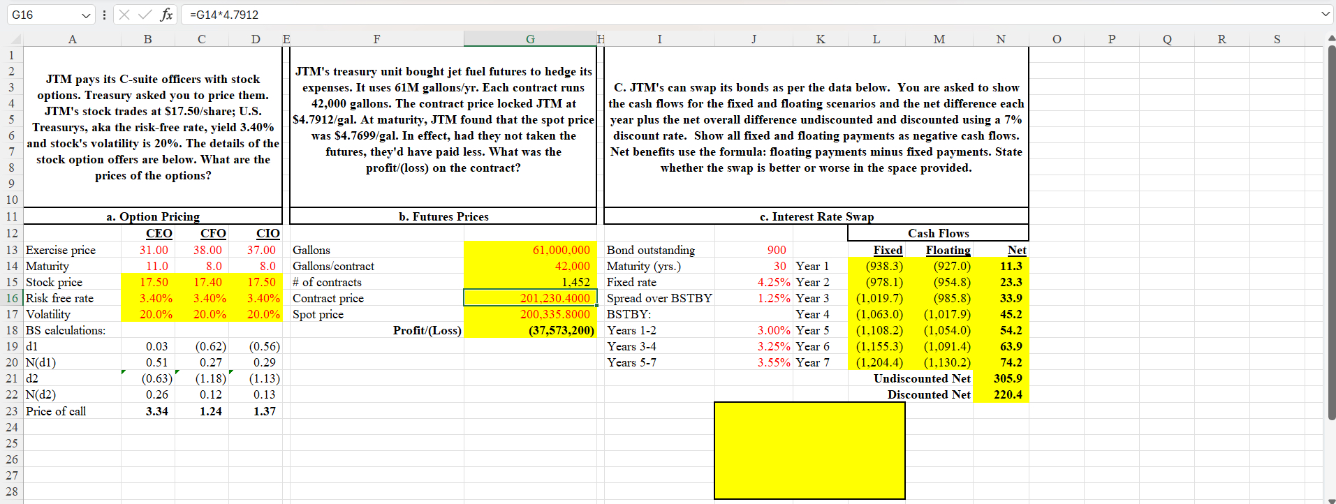Click cell with Gallons value 61,000,000
This screenshot has width=1336, height=504.
coord(530,250)
